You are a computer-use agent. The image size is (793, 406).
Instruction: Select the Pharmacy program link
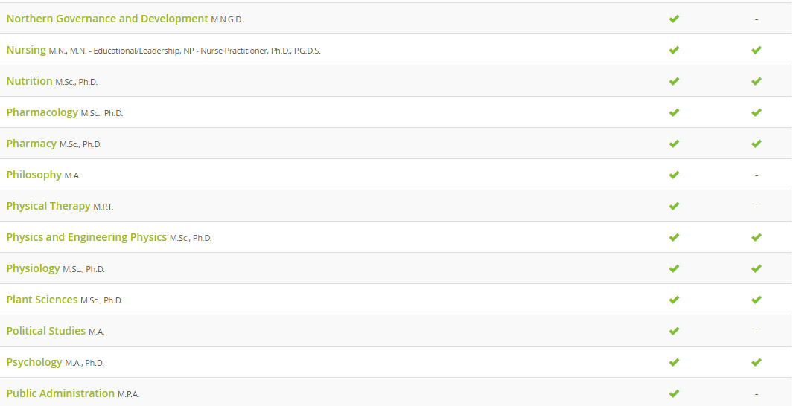click(31, 144)
